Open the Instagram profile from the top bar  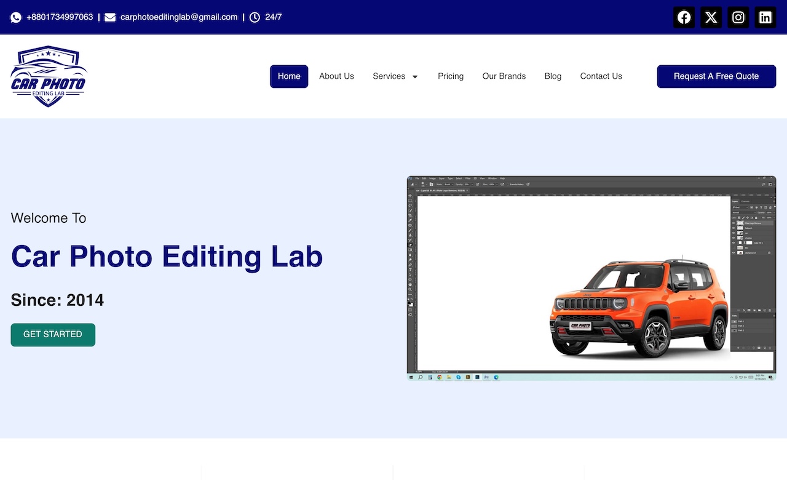738,17
